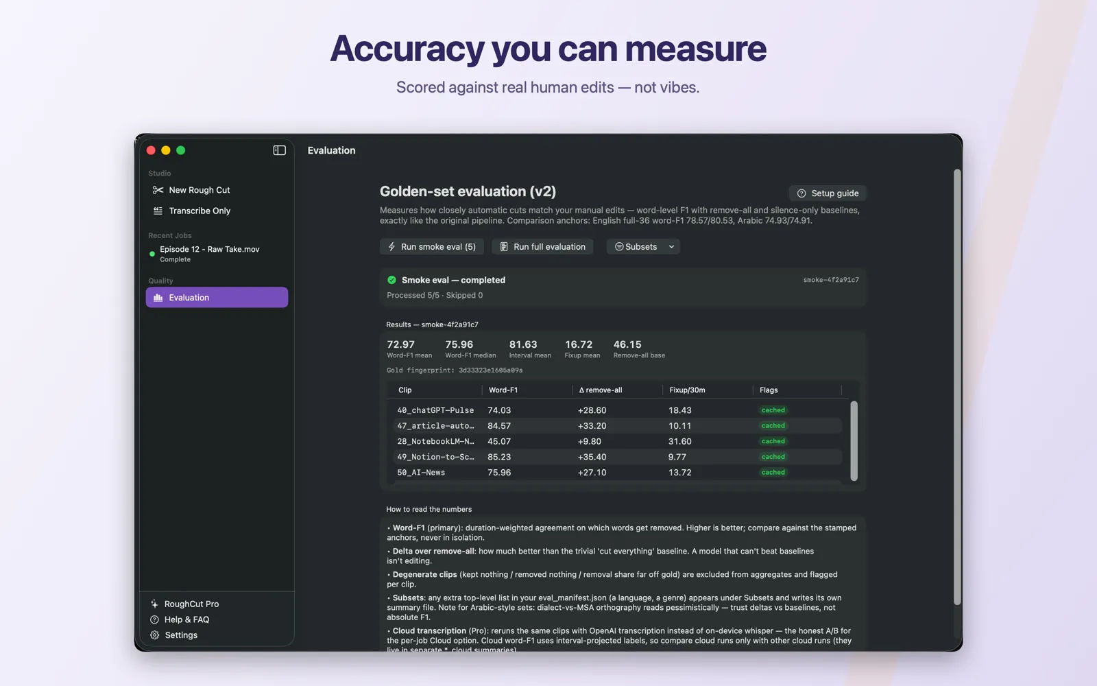Viewport: 1097px width, 686px height.
Task: Sort by Word-F1 column header
Action: click(503, 390)
